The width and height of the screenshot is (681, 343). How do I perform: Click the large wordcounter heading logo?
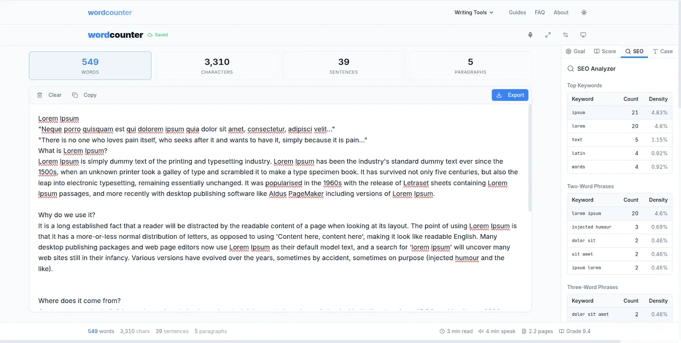click(x=115, y=35)
